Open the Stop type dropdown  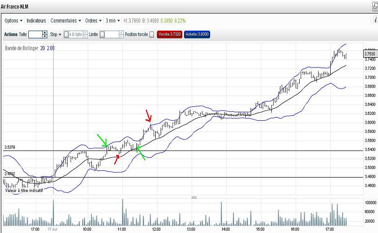pos(56,35)
